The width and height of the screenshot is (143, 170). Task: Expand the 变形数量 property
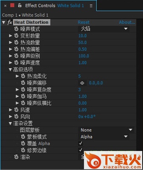pos(10,36)
